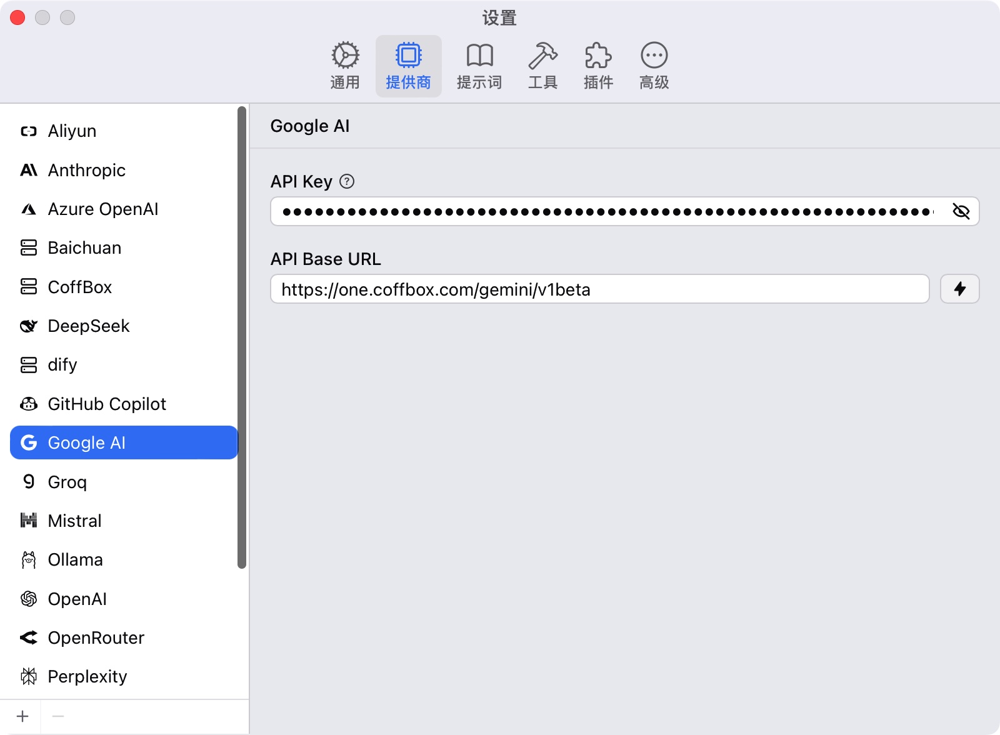Click the CoffBox server icon
1000x735 pixels.
tap(29, 287)
